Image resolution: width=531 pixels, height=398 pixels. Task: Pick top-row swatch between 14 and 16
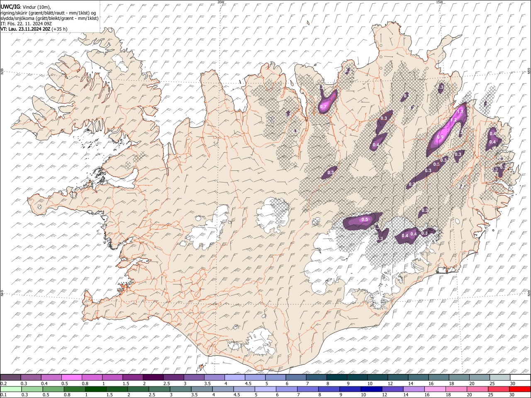click(418, 378)
